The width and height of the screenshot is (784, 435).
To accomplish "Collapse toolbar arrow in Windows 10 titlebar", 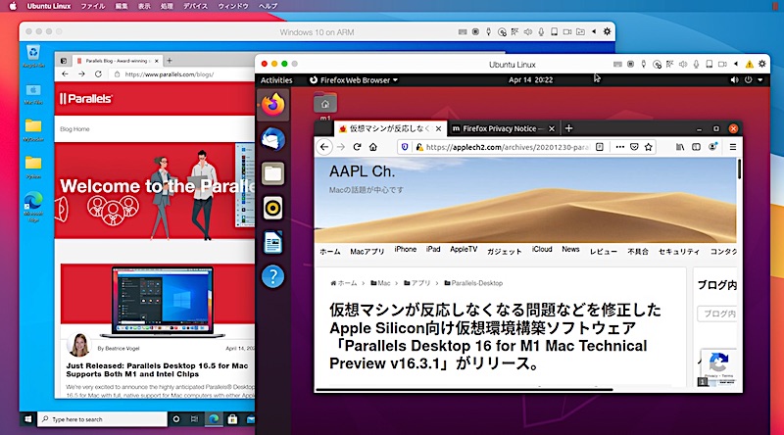I will pos(594,31).
